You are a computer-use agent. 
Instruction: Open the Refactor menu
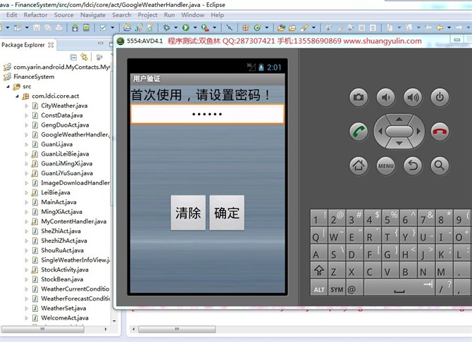pos(35,15)
